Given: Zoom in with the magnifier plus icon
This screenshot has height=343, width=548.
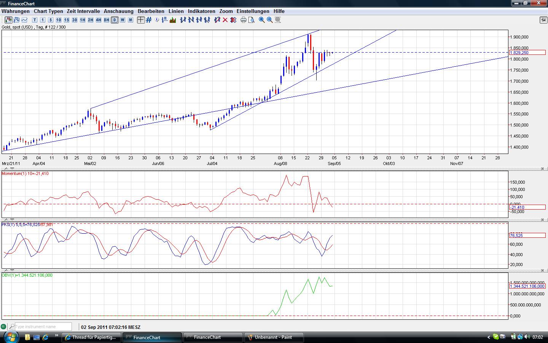Looking at the screenshot, I should (262, 20).
